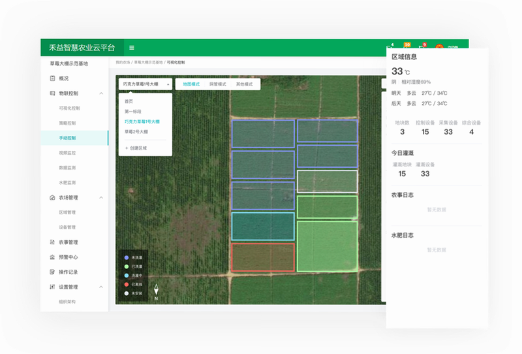
Task: Click the 农场管理 dashboard icon
Action: [52, 198]
